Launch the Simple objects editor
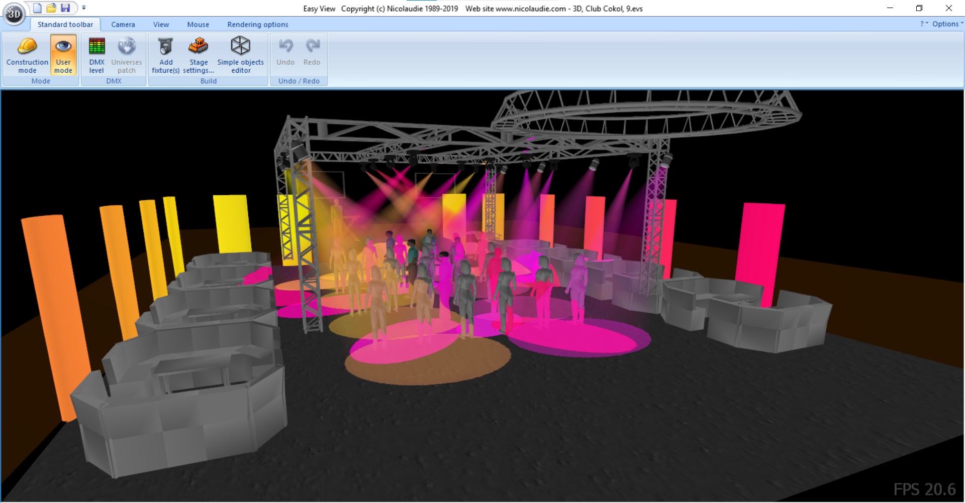 (x=240, y=55)
